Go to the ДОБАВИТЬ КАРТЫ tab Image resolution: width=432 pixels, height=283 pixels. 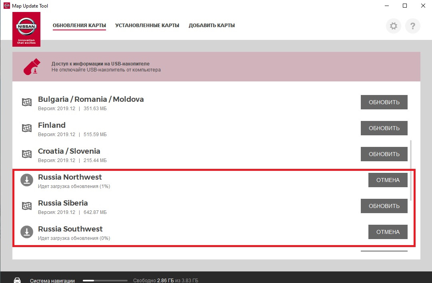click(x=212, y=25)
